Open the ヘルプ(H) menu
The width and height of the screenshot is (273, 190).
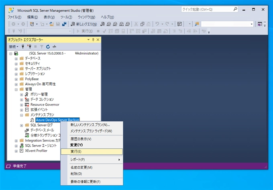click(x=108, y=17)
